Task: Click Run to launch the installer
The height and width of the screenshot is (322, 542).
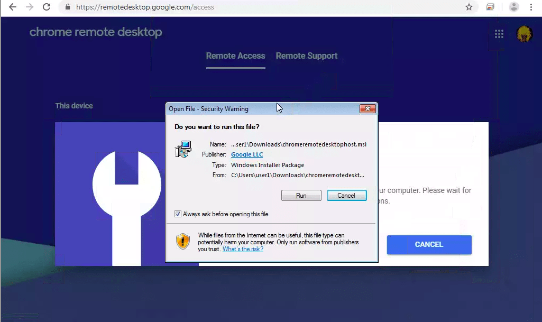Action: pyautogui.click(x=301, y=196)
